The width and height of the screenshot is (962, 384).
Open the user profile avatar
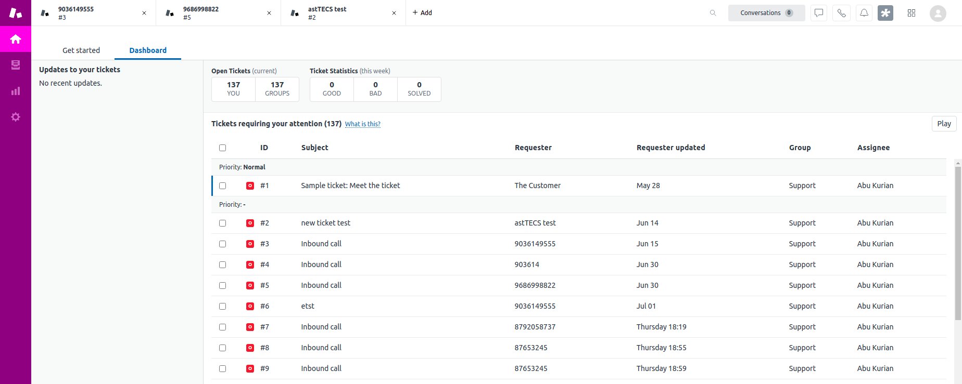point(938,13)
